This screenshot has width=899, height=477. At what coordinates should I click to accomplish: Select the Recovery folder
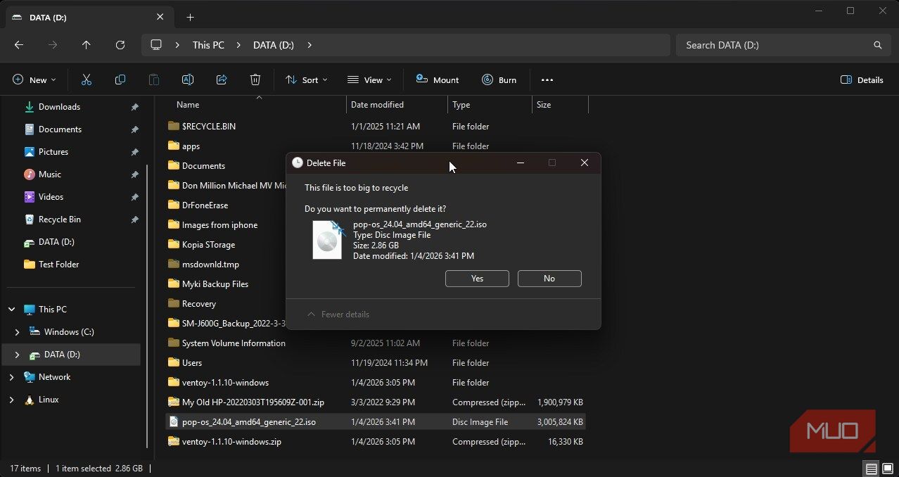coord(198,304)
